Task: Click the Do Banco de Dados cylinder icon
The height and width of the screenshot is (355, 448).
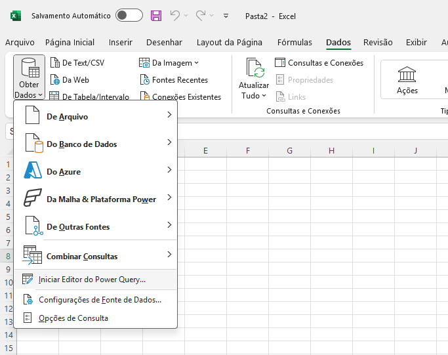Action: tap(34, 143)
